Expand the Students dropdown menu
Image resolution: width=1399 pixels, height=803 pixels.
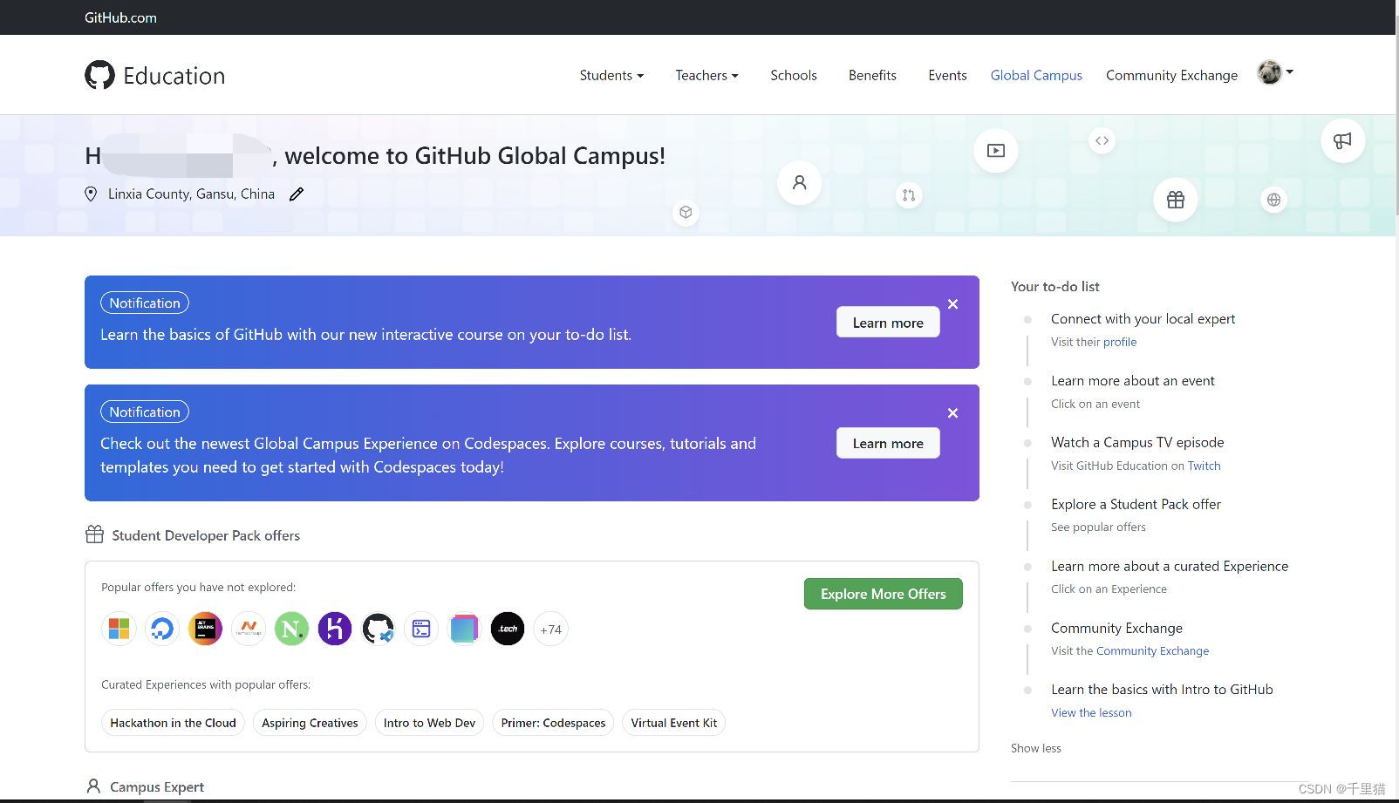[611, 75]
